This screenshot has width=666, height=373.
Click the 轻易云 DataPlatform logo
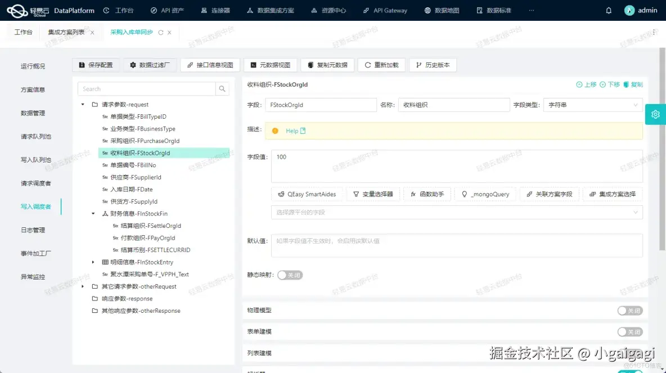pyautogui.click(x=51, y=11)
